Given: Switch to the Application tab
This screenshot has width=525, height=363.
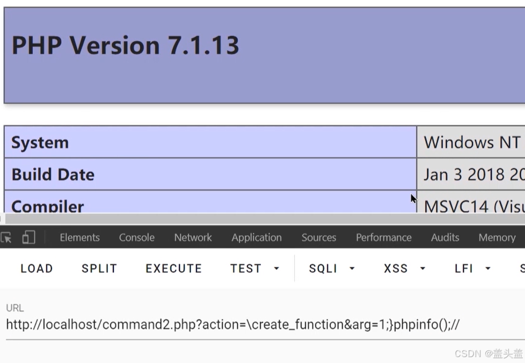Looking at the screenshot, I should [257, 237].
